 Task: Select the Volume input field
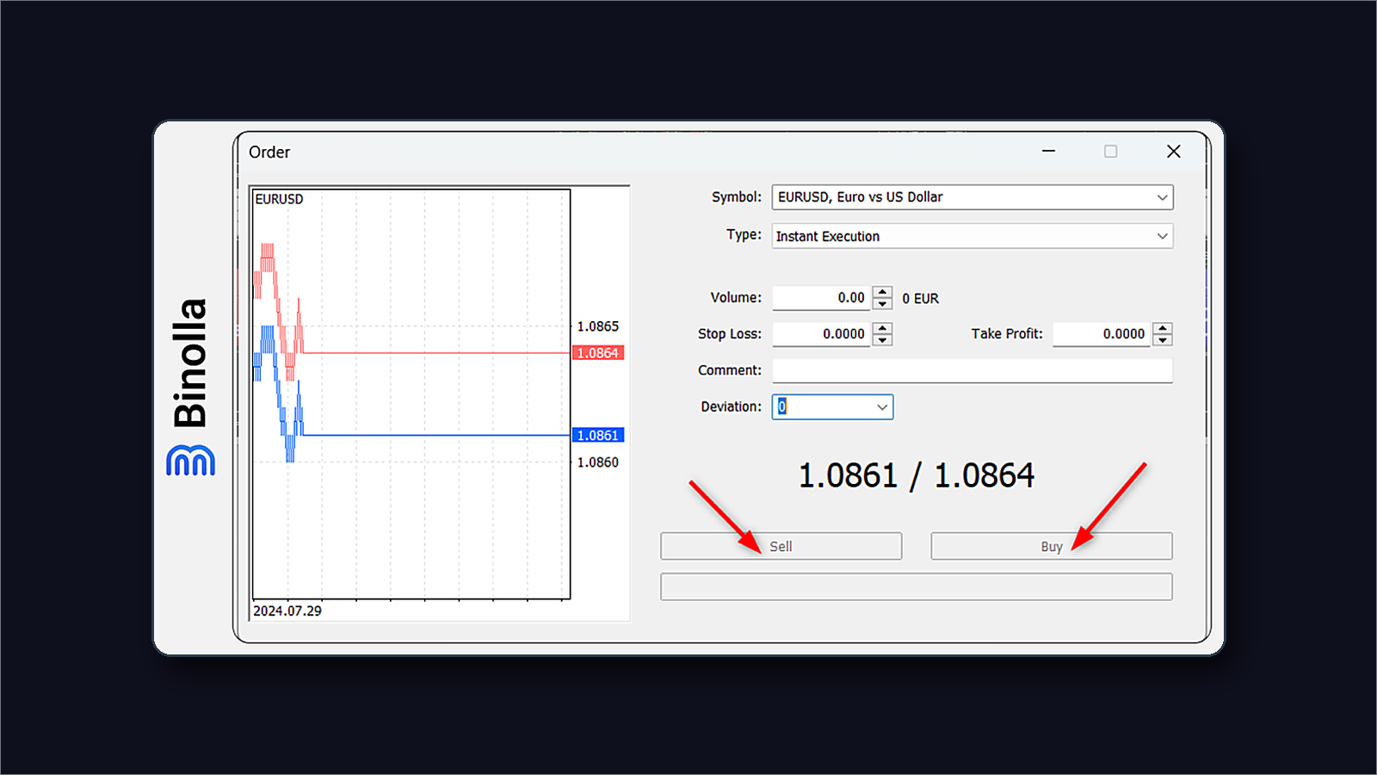click(x=822, y=297)
